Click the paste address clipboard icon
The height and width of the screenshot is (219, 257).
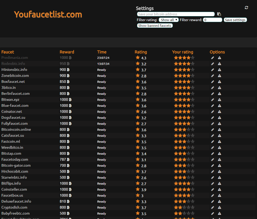click(x=219, y=14)
